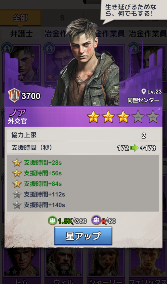The height and width of the screenshot is (284, 167).
Task: Tap the third gold star rating
Action: (x=123, y=117)
